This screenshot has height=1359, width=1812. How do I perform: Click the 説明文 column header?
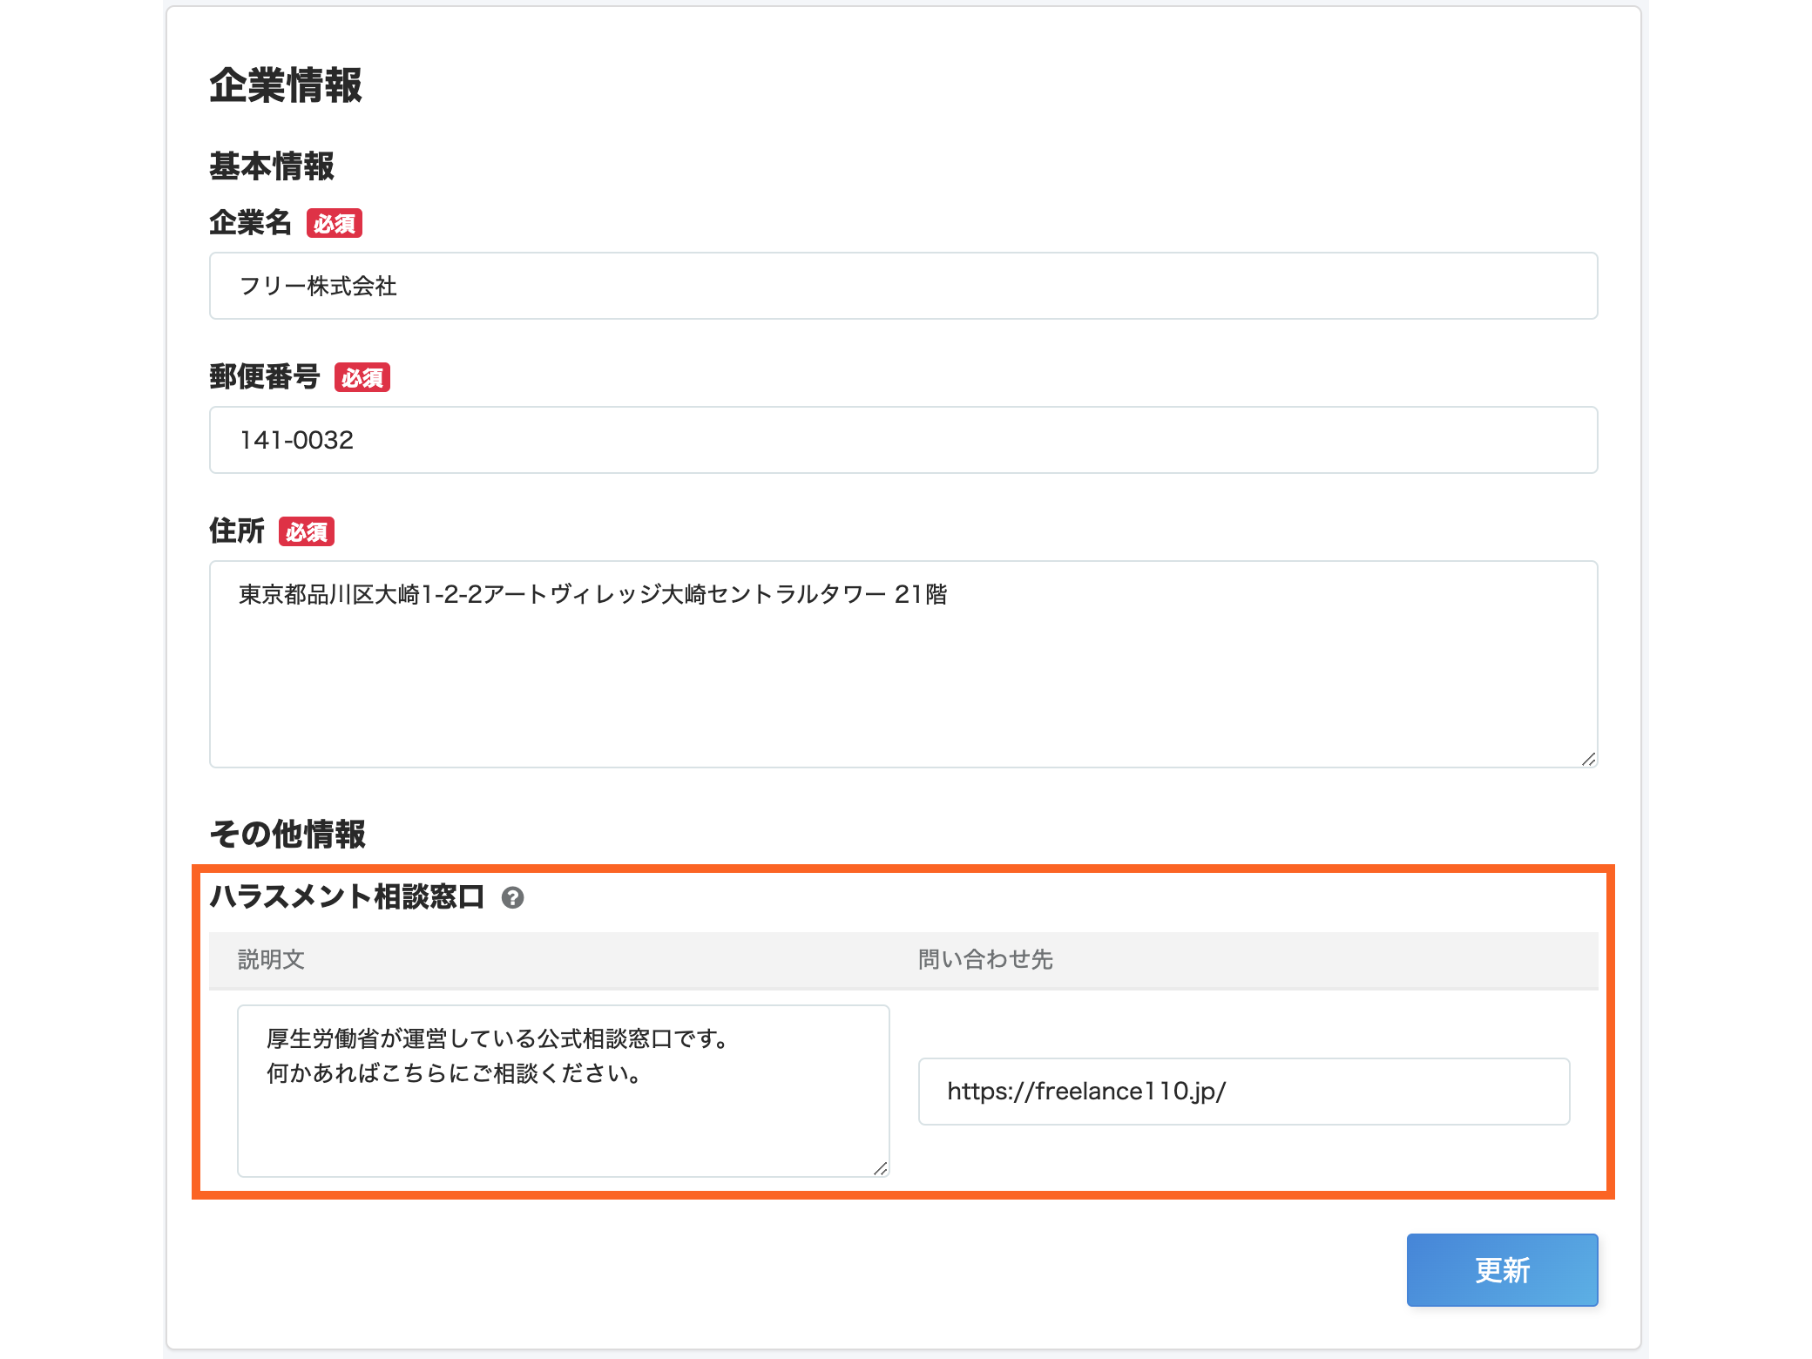(271, 959)
